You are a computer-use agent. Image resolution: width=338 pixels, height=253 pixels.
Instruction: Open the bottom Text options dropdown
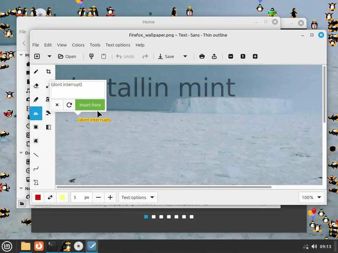coord(138,197)
